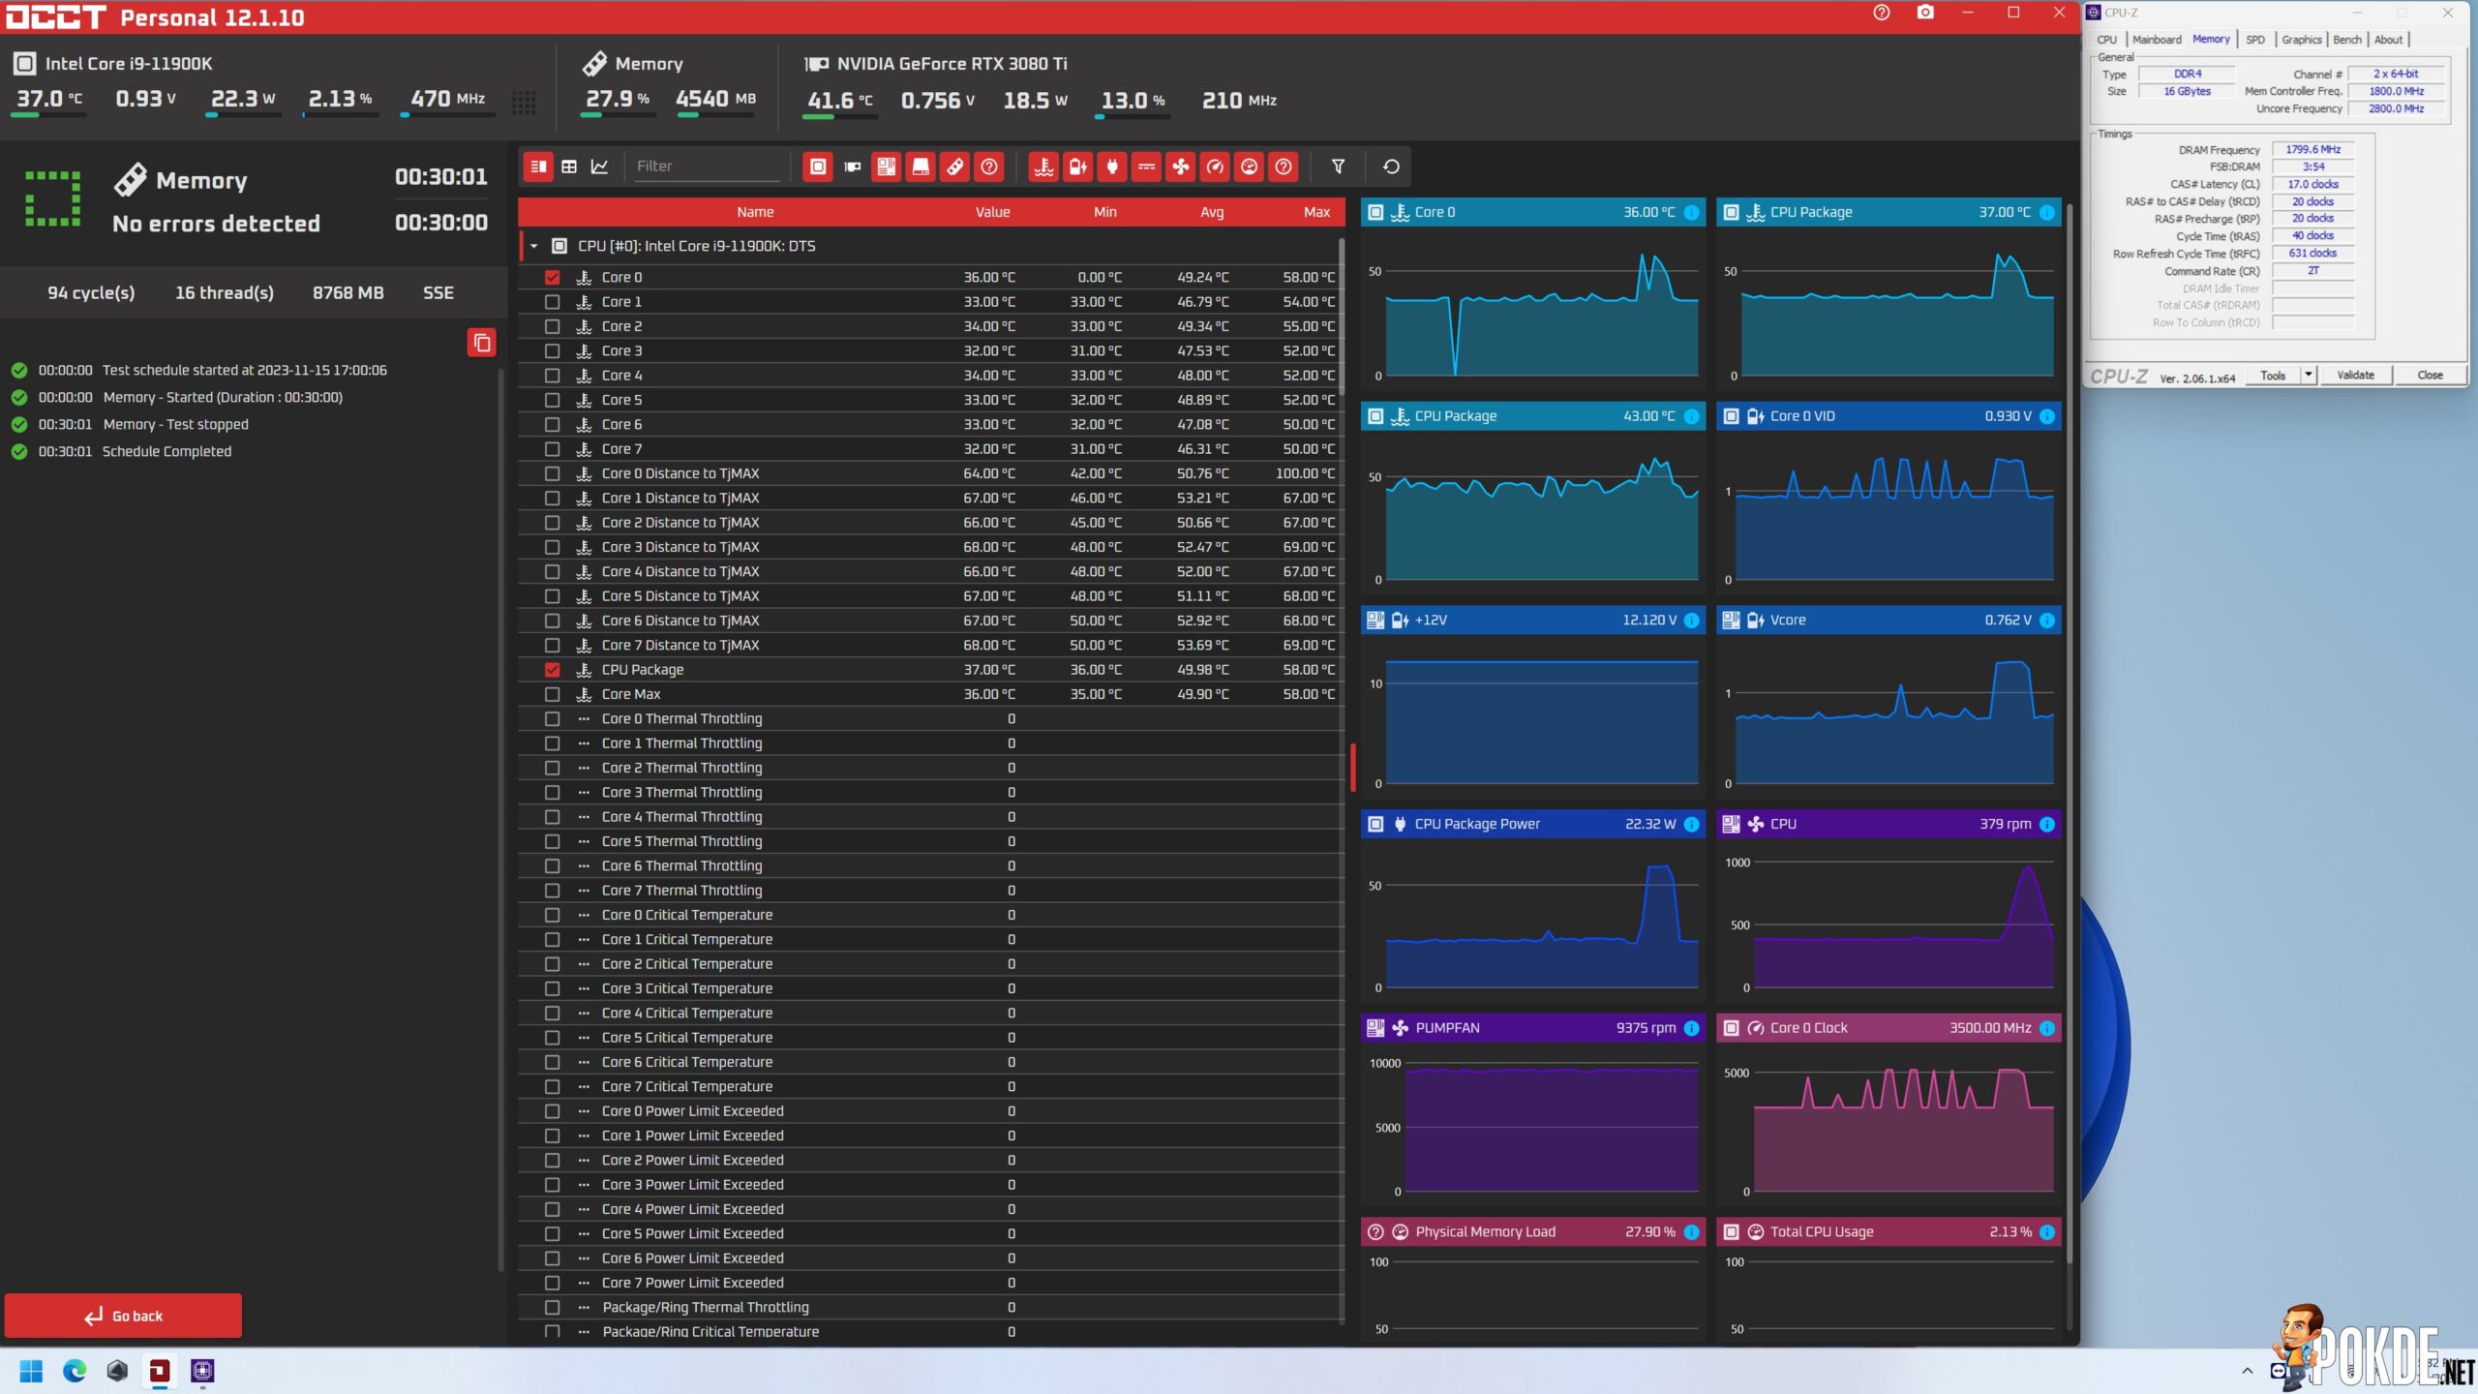Click into the Filter text field
The image size is (2478, 1394).
click(707, 167)
